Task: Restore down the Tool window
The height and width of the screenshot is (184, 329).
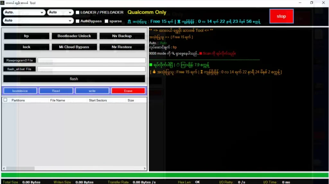Action: [312, 3]
